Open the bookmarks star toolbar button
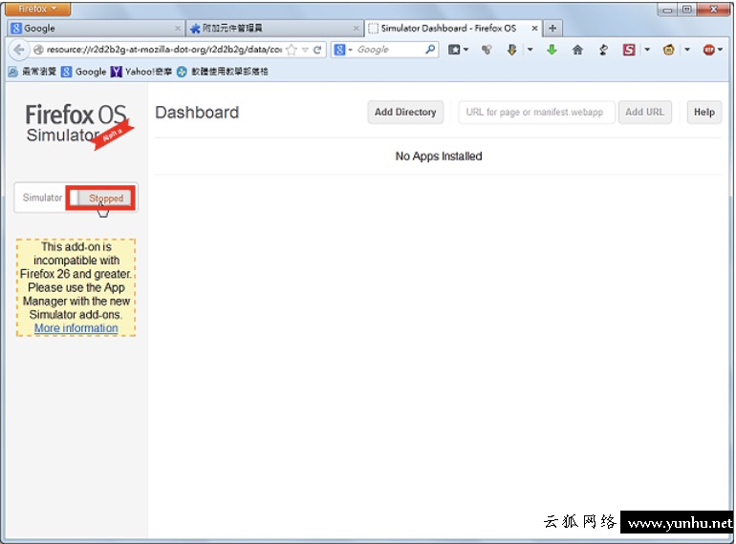The height and width of the screenshot is (544, 736). pyautogui.click(x=453, y=50)
